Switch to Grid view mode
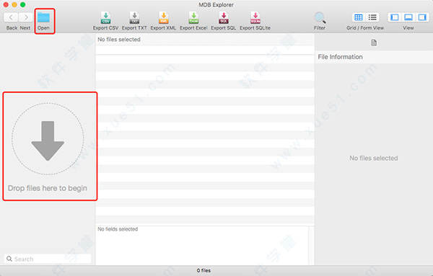Viewport: 433px width, 276px height. click(358, 17)
